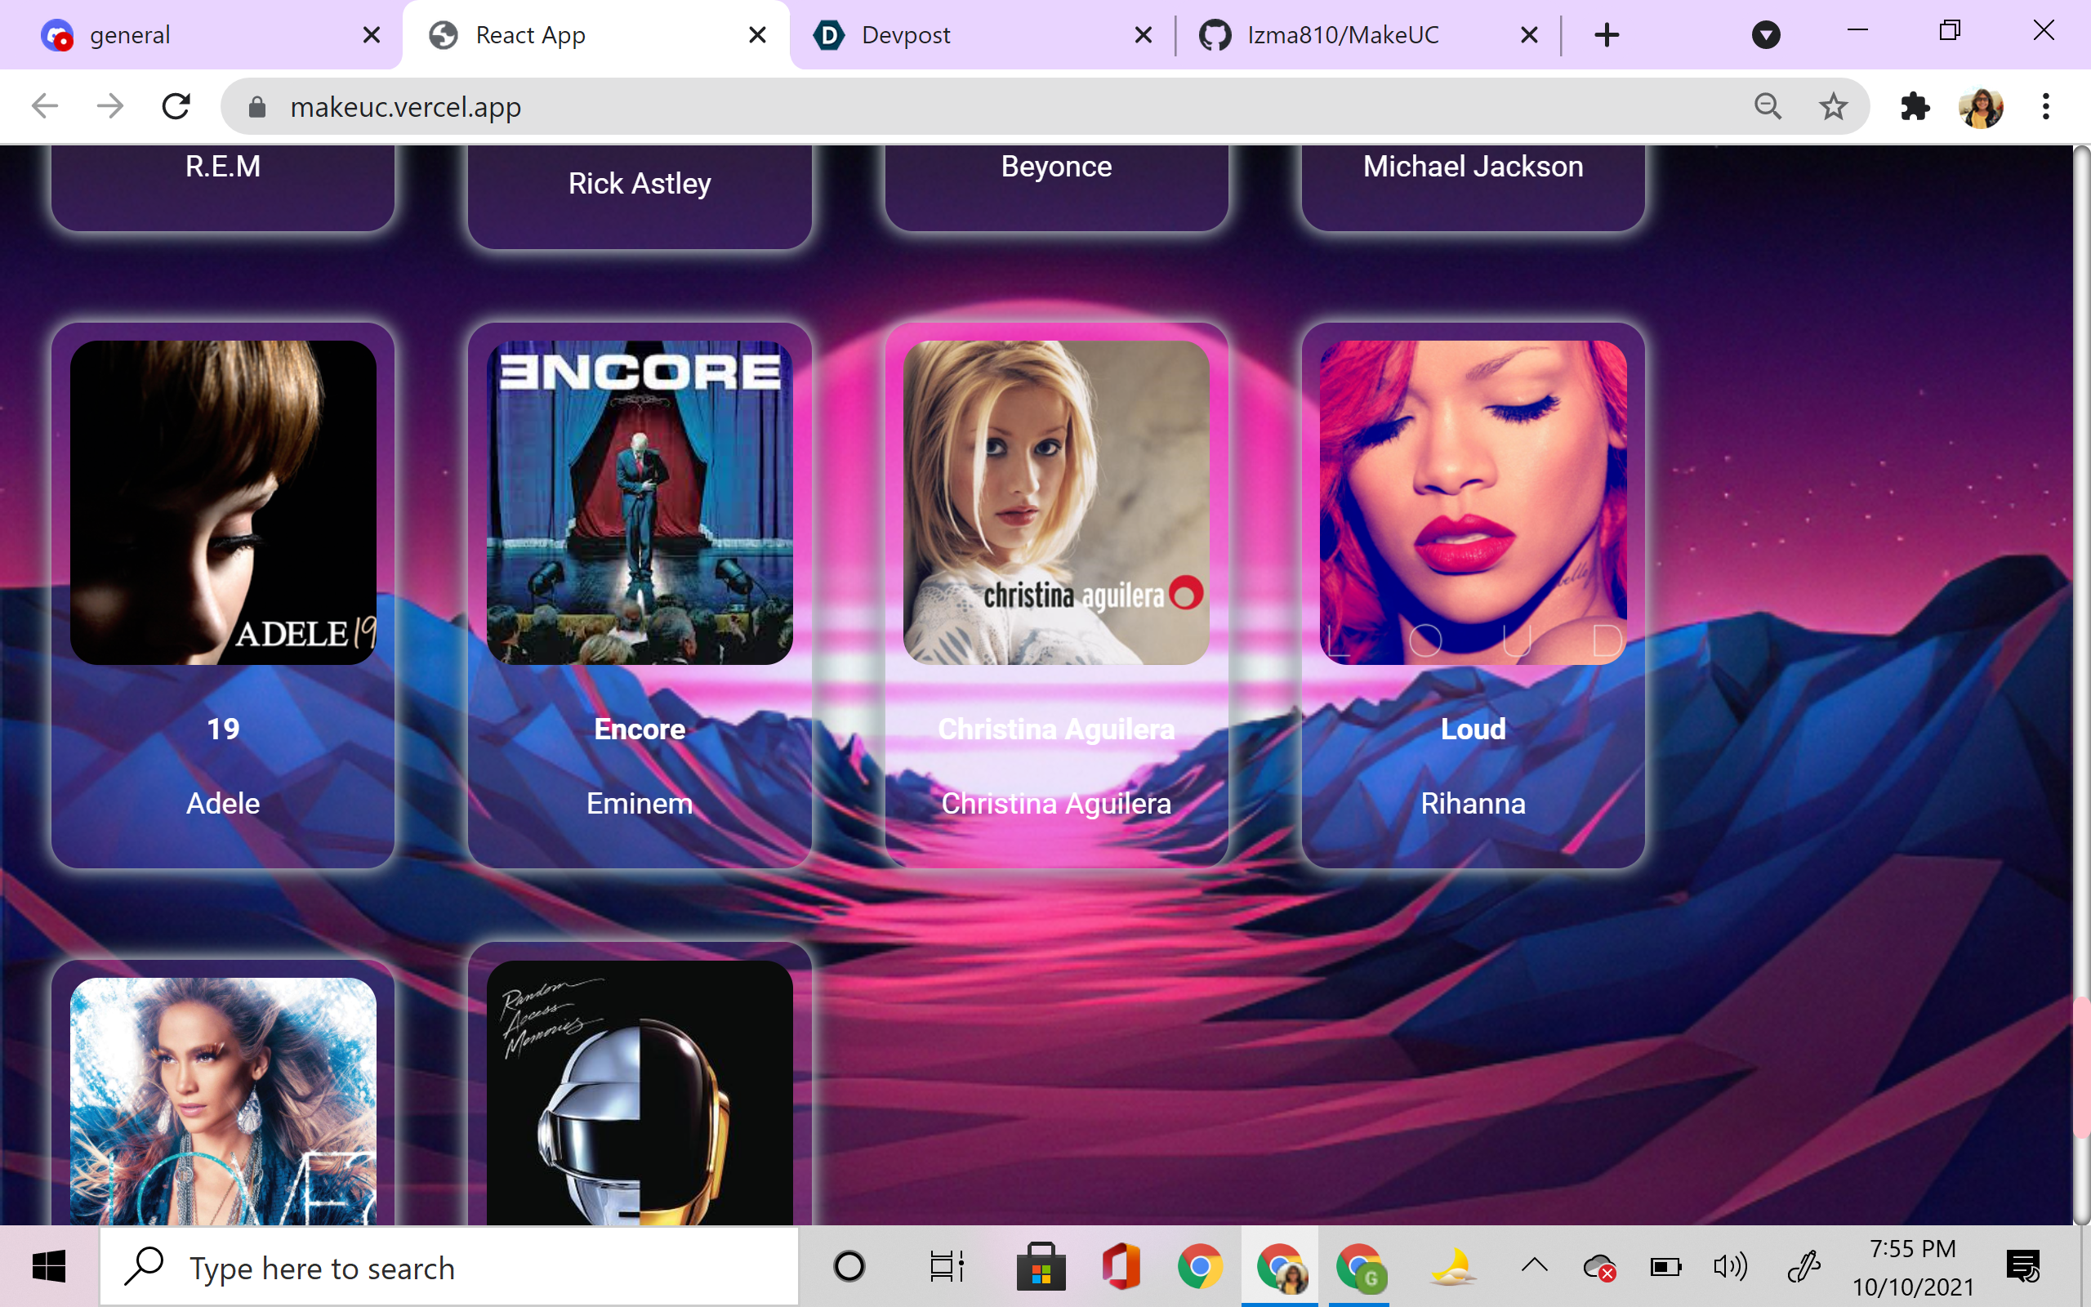Screen dimensions: 2091x1307
Task: Open the Office app in taskbar
Action: click(1120, 1267)
